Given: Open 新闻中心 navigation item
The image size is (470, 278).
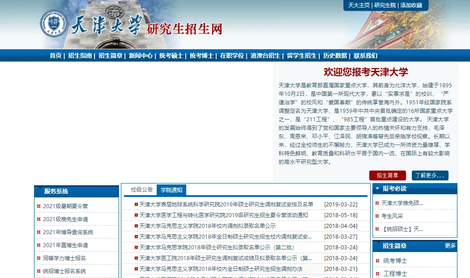Looking at the screenshot, I should point(141,56).
